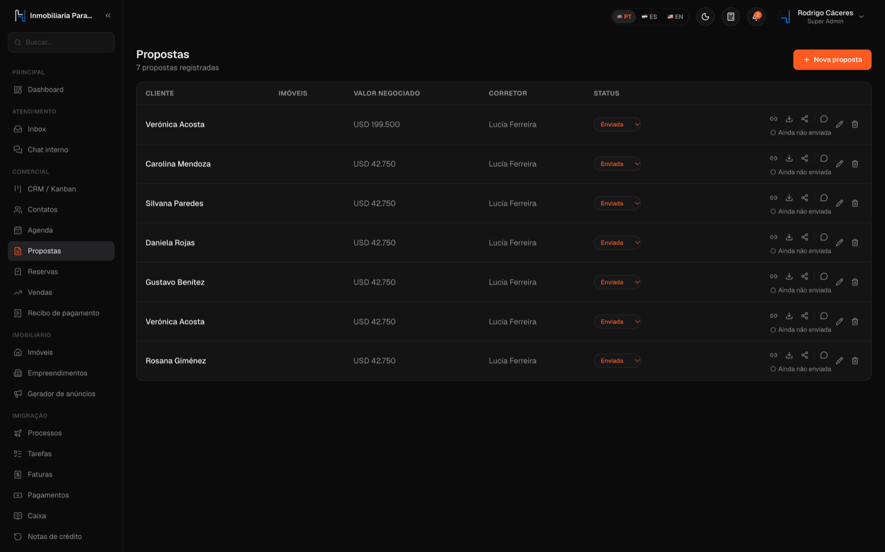Download Carolina Mendoza's proposal
885x552 pixels.
pyautogui.click(x=789, y=158)
